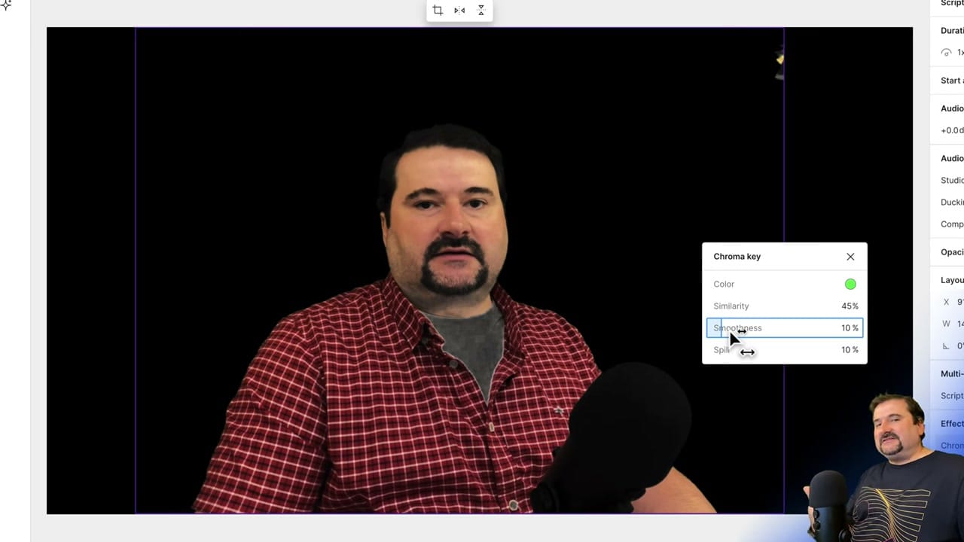
Task: Flip the video clip vertically
Action: point(480,10)
